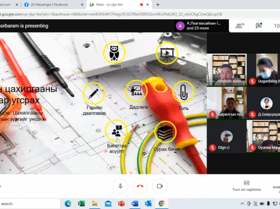This screenshot has width=280, height=209.
Task: Select the Oyunaa participant video tile
Action: [x=264, y=136]
